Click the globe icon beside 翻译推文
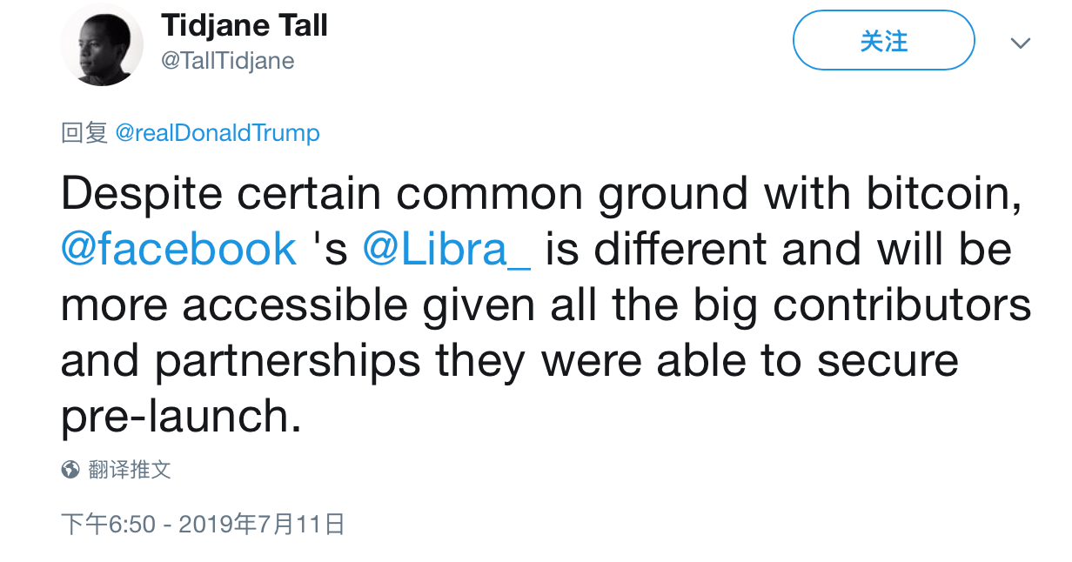The width and height of the screenshot is (1072, 562). 70,471
